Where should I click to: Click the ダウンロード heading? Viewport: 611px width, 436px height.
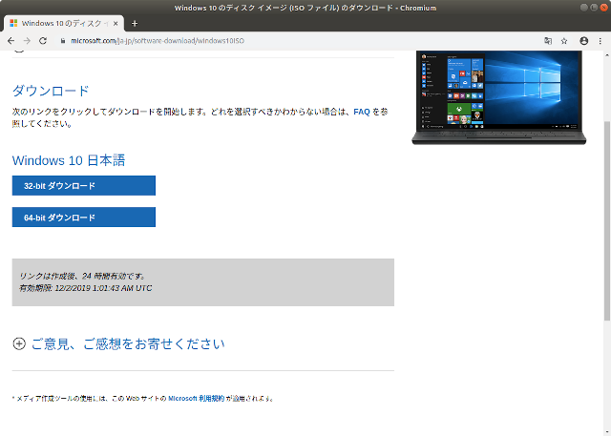point(51,91)
